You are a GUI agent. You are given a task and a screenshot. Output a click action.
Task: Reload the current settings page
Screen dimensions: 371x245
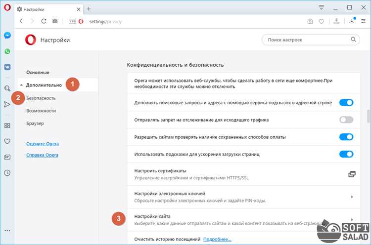click(x=44, y=21)
